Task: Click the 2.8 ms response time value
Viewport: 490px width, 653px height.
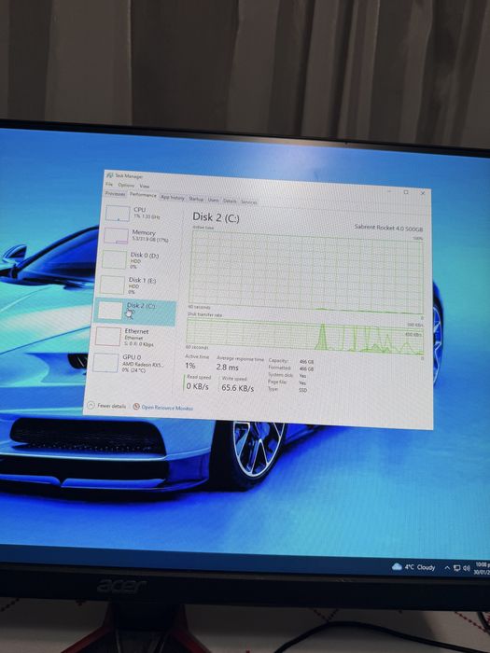Action: pos(227,368)
